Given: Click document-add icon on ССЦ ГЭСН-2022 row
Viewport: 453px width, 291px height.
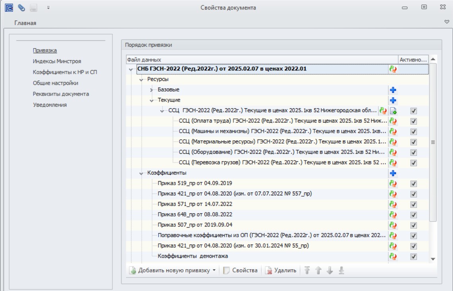Looking at the screenshot, I should pos(393,111).
